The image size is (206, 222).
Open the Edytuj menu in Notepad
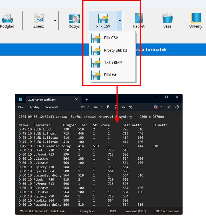pyautogui.click(x=34, y=107)
